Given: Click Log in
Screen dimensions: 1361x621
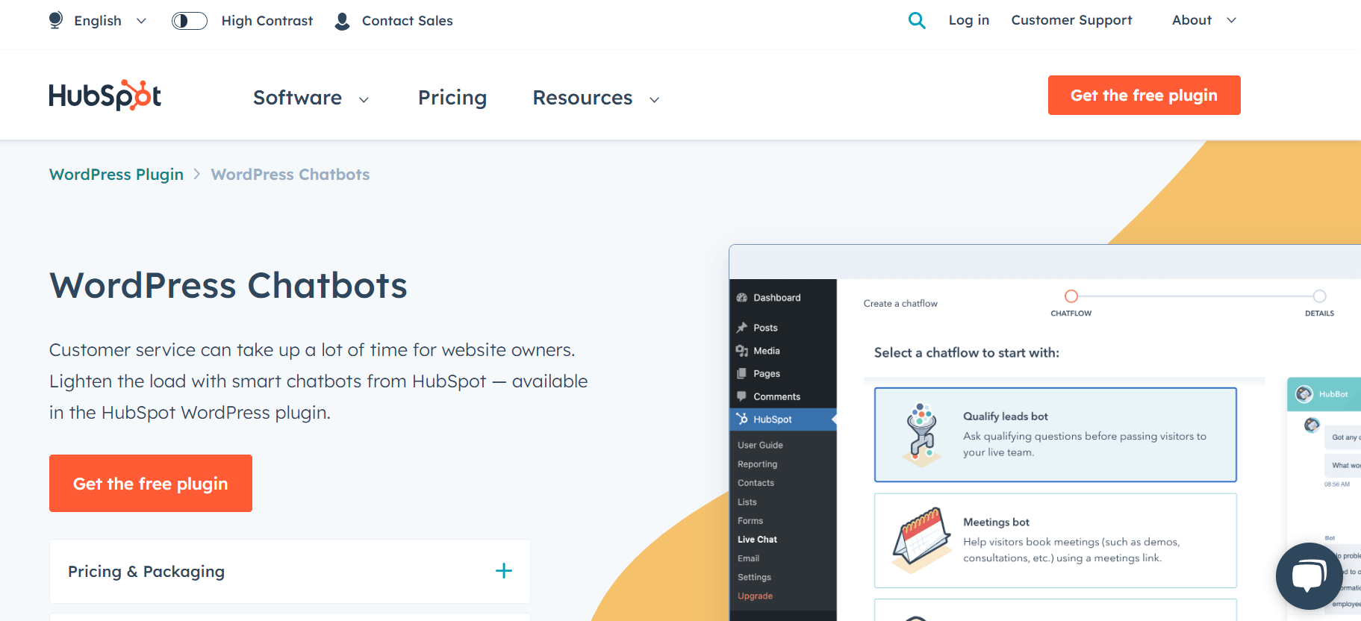Looking at the screenshot, I should (969, 20).
